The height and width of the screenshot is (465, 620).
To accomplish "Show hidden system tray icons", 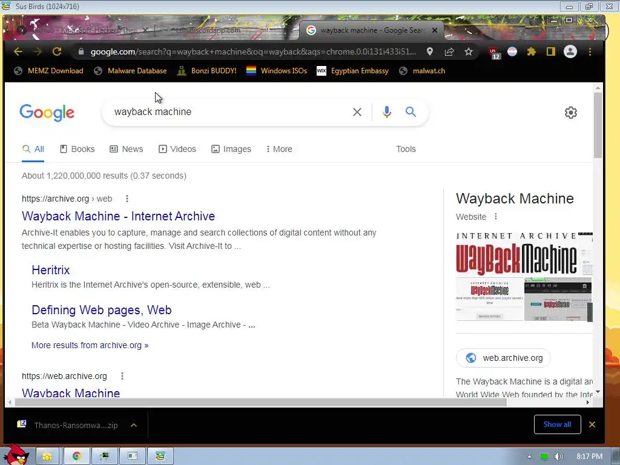I will (529, 457).
